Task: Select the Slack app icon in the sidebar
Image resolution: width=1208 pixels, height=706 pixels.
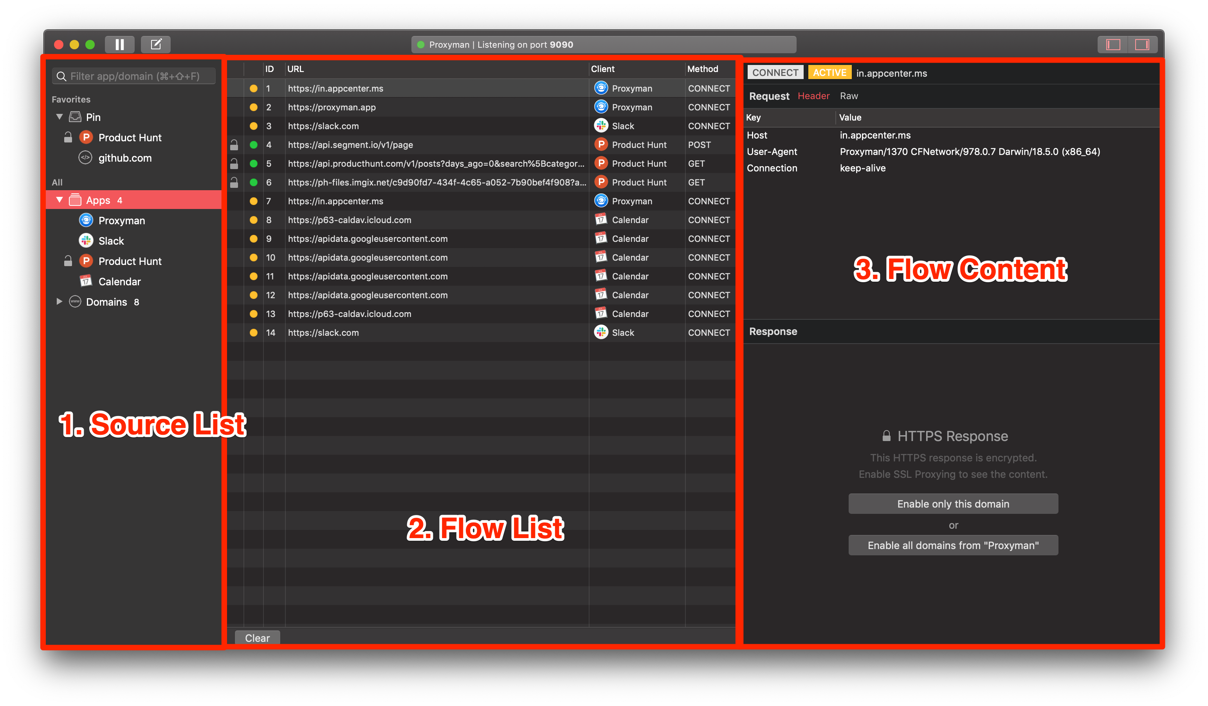Action: pyautogui.click(x=85, y=241)
